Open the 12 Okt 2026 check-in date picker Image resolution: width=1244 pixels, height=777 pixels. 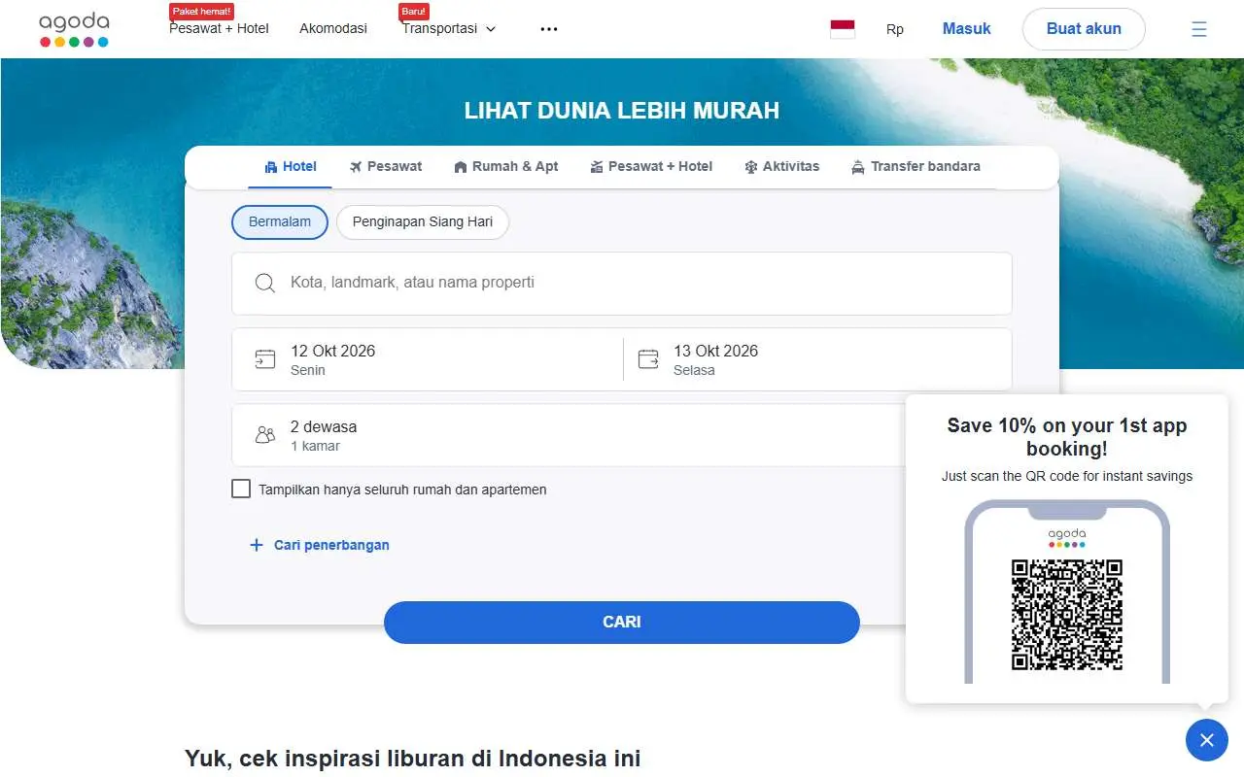click(428, 359)
